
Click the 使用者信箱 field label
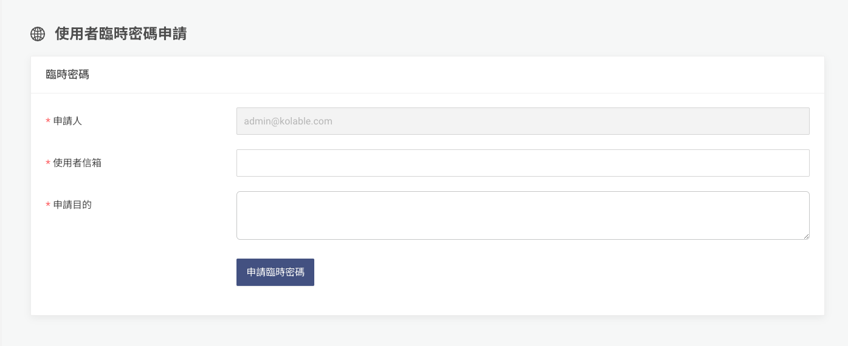[77, 163]
